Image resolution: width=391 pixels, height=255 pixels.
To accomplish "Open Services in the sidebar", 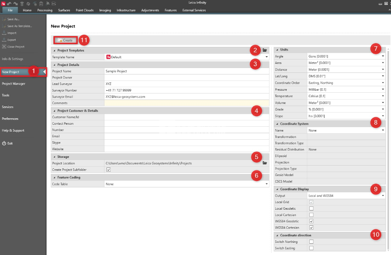I will [8, 107].
